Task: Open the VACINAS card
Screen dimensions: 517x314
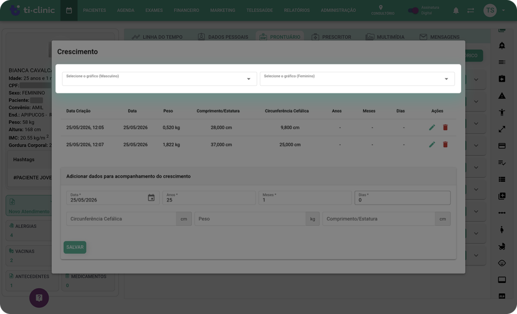Action: [29, 256]
